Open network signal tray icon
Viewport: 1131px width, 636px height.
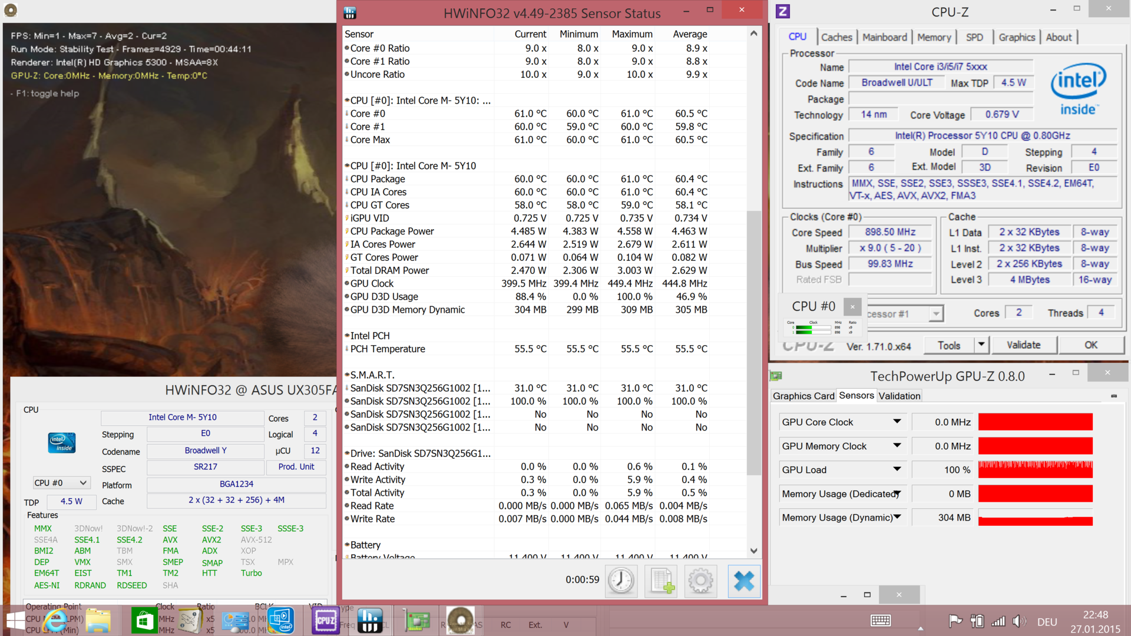[998, 621]
